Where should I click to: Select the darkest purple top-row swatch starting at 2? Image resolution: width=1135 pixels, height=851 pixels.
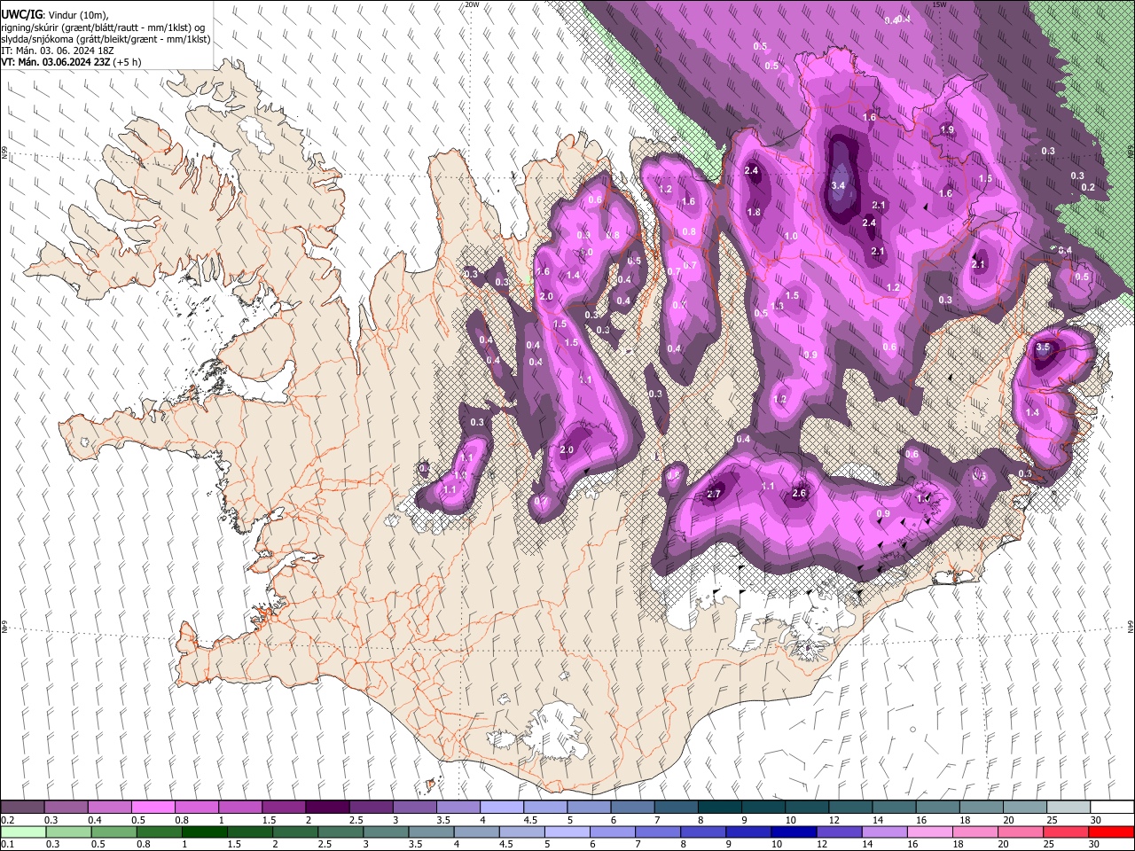[326, 807]
